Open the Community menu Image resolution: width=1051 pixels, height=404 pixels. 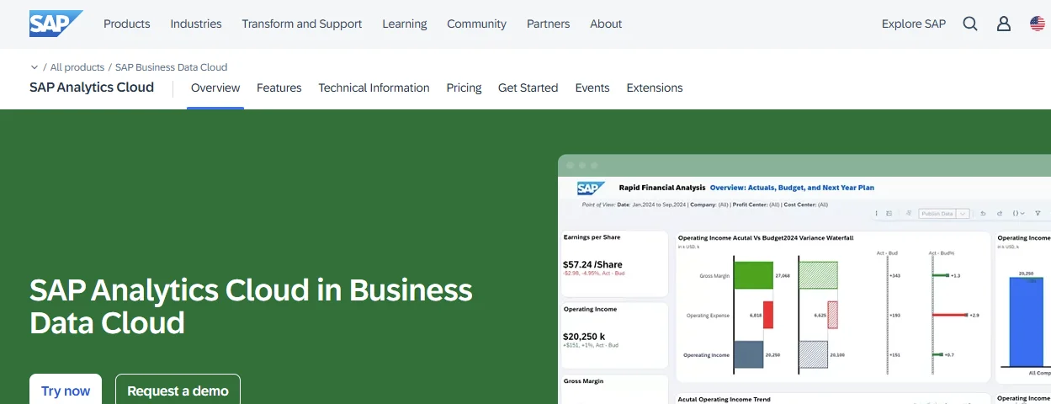[477, 24]
